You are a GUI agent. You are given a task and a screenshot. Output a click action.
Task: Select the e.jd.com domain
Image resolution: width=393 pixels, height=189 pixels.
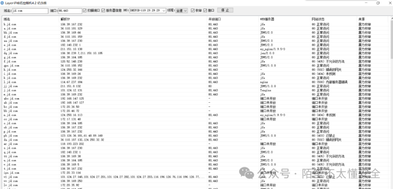[10, 45]
